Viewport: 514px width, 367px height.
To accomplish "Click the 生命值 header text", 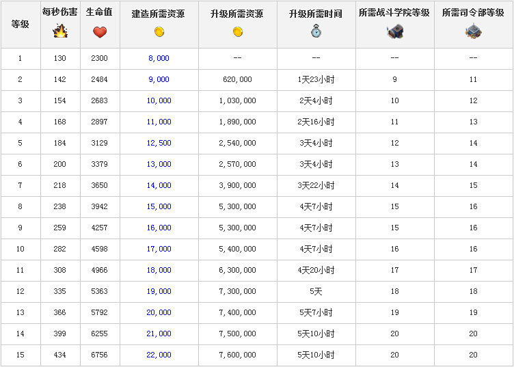I will point(99,12).
